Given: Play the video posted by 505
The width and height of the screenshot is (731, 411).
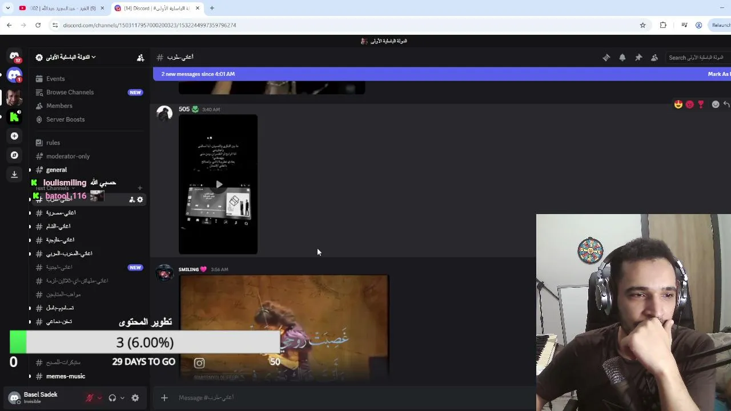Looking at the screenshot, I should click(218, 184).
